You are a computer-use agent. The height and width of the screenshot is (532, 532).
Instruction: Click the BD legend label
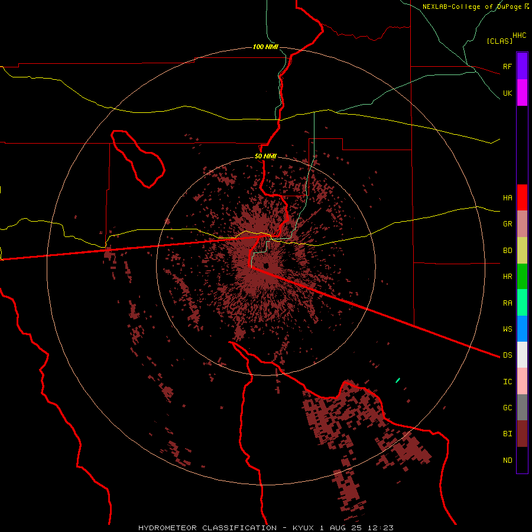click(x=507, y=251)
